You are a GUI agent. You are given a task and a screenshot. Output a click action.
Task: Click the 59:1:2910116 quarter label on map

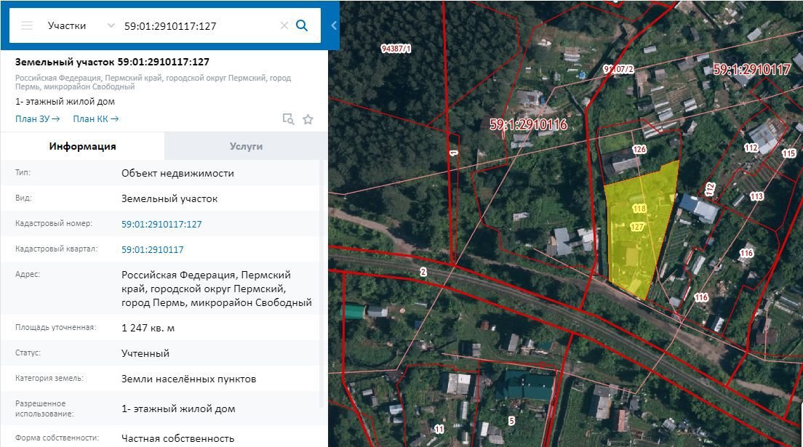pyautogui.click(x=528, y=125)
